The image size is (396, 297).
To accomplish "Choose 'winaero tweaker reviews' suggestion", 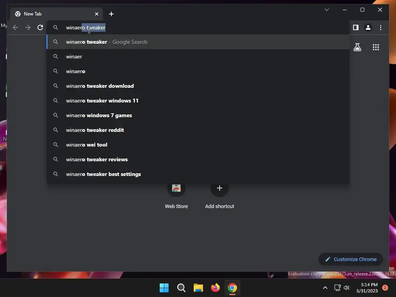I will (x=198, y=159).
